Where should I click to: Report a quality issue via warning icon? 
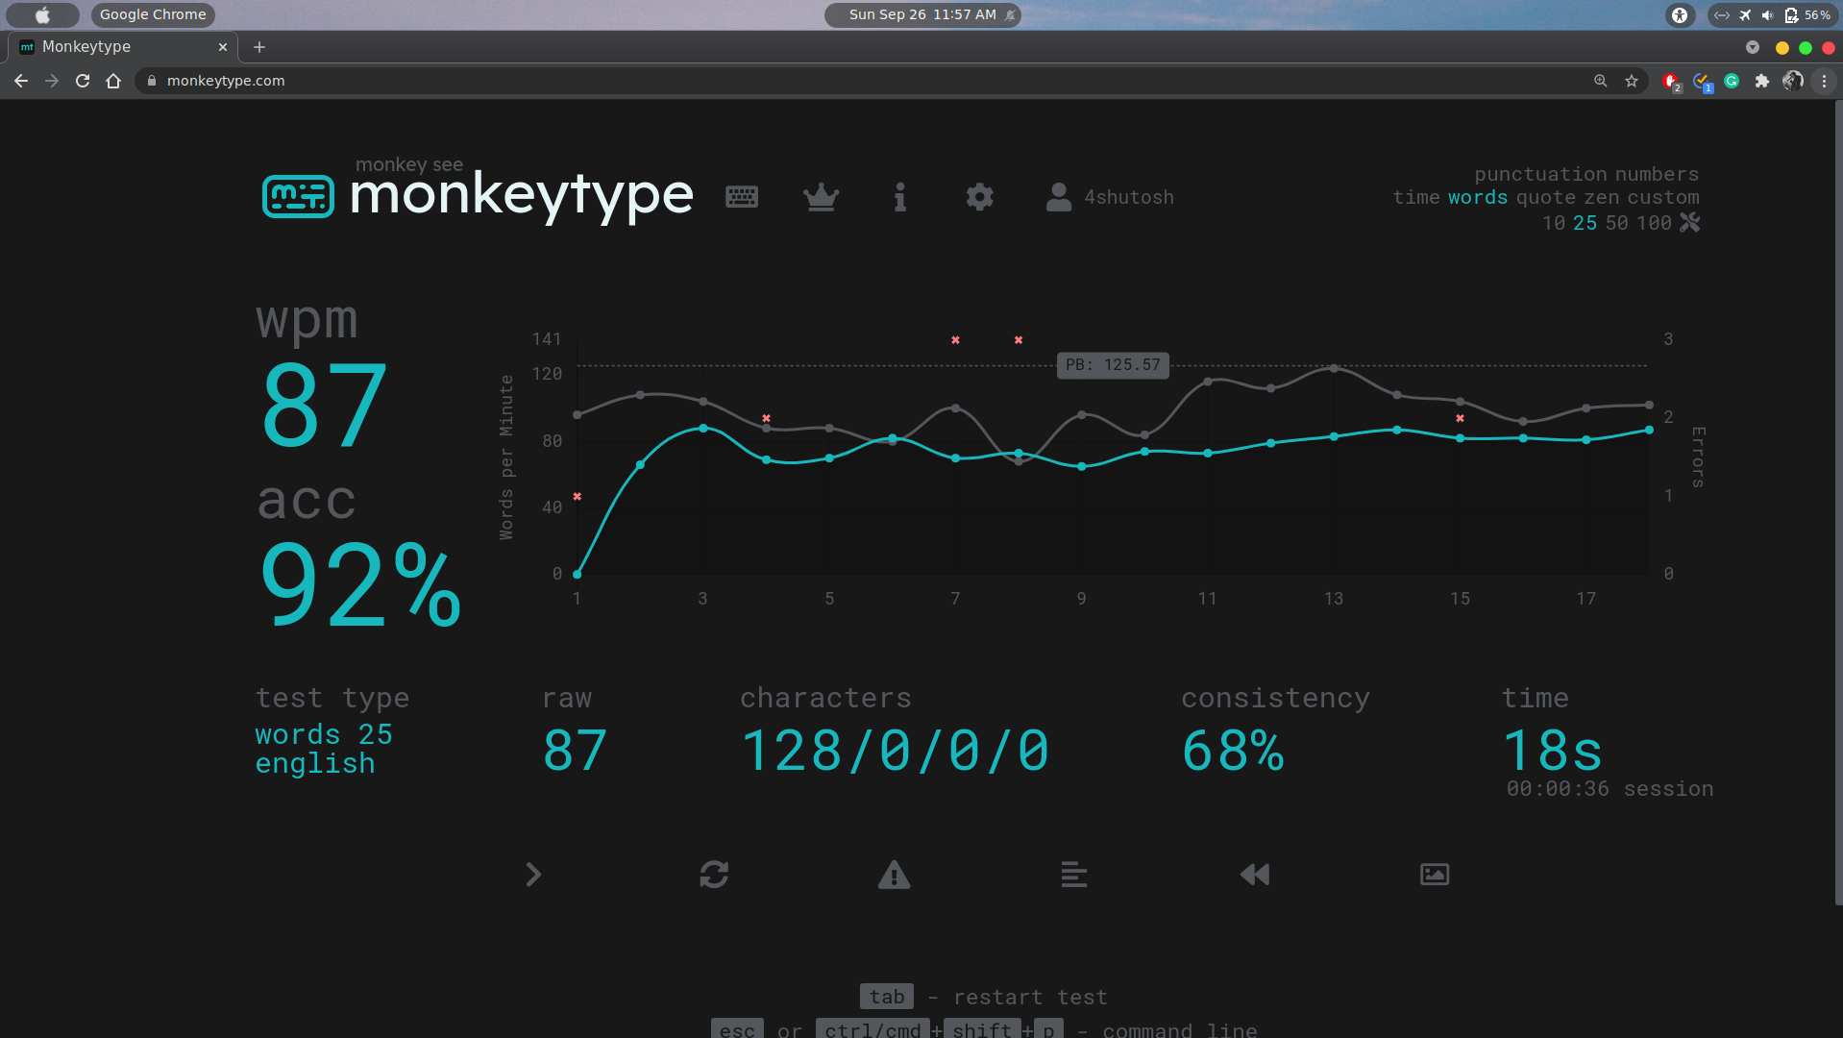pos(894,875)
